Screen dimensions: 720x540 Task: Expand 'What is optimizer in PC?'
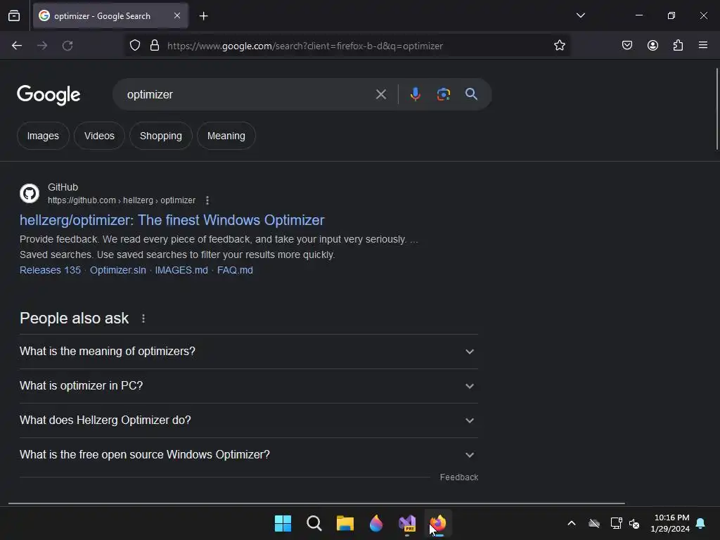click(x=249, y=386)
